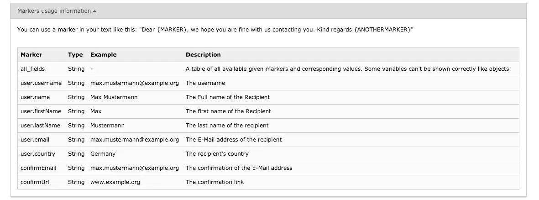Click the marker usage example sentence

pyautogui.click(x=215, y=30)
